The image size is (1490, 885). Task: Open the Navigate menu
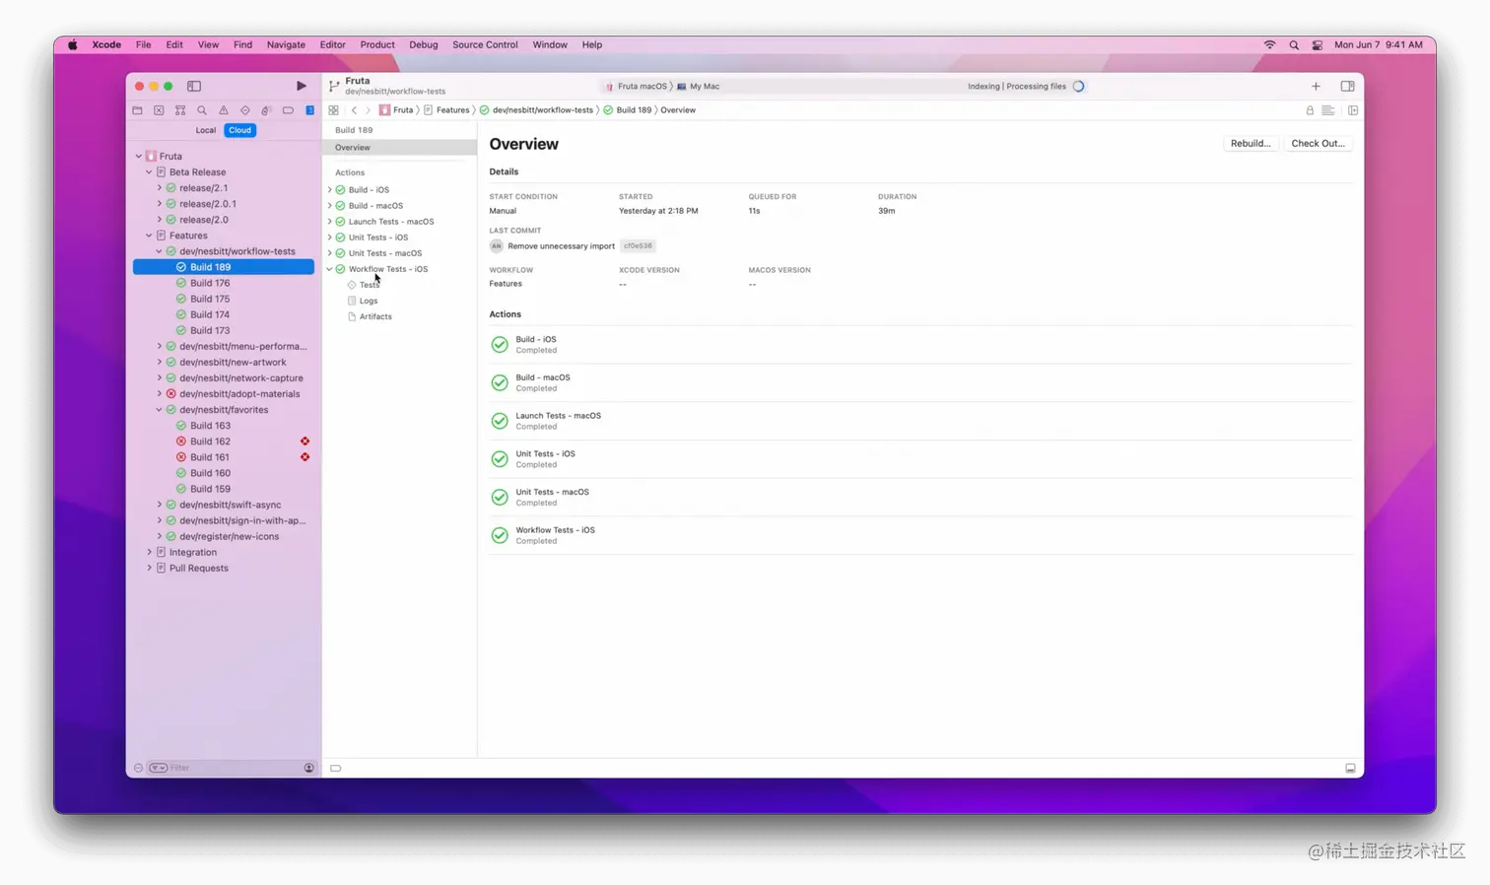click(286, 44)
